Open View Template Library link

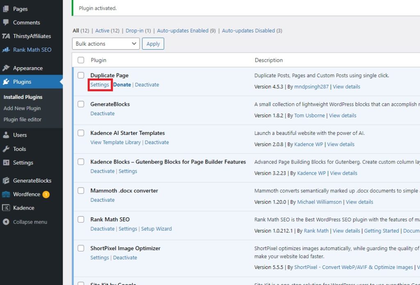[x=115, y=142]
